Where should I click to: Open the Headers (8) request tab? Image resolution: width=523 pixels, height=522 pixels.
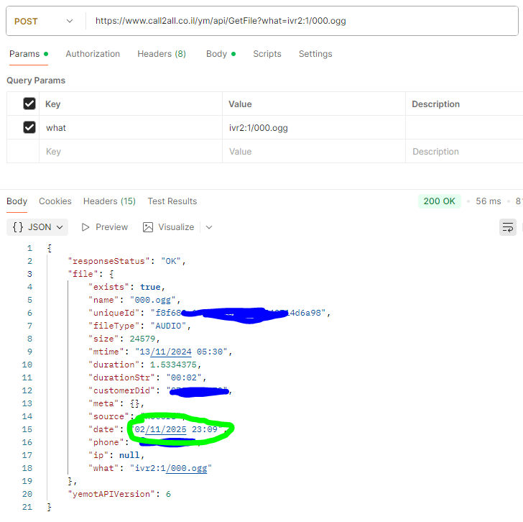click(x=162, y=54)
